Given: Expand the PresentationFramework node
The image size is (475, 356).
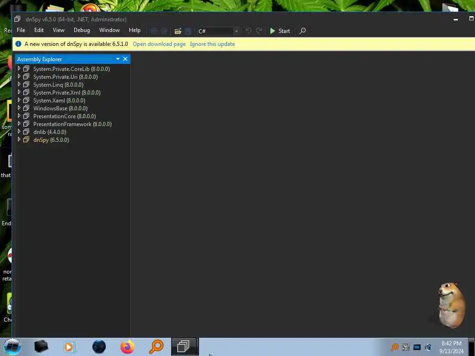Looking at the screenshot, I should (x=19, y=124).
